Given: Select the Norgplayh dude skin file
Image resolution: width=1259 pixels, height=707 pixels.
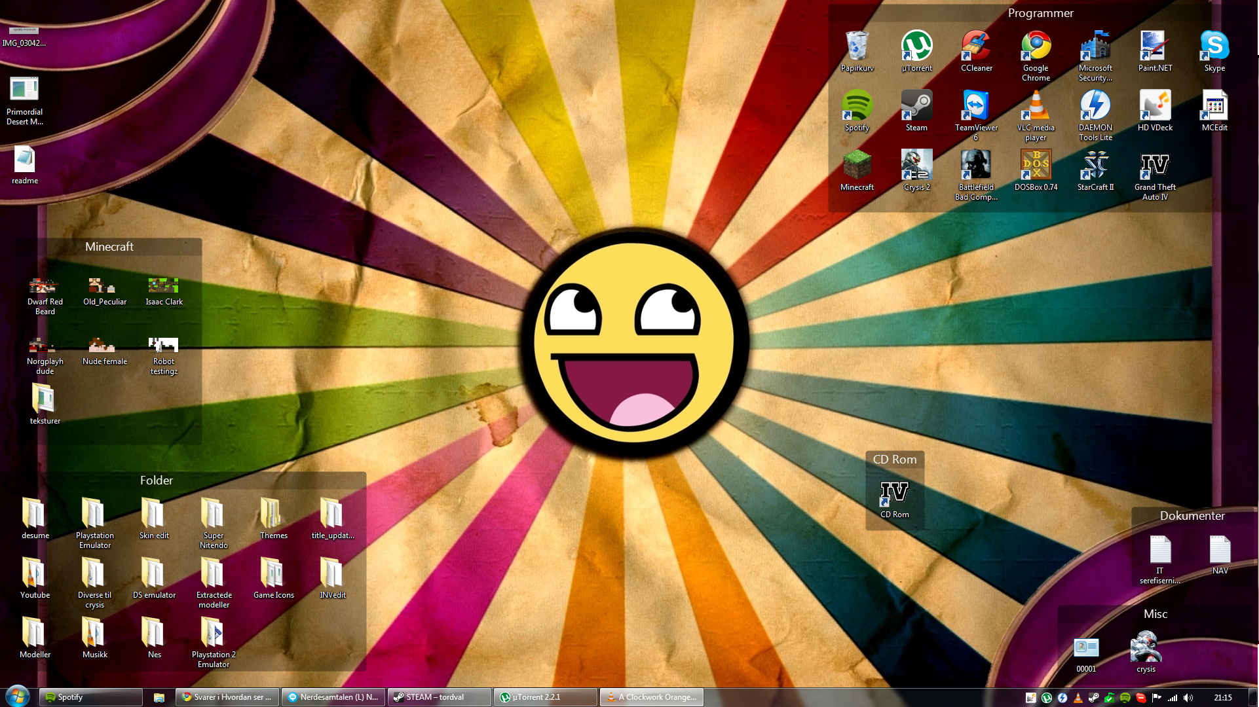Looking at the screenshot, I should 45,355.
